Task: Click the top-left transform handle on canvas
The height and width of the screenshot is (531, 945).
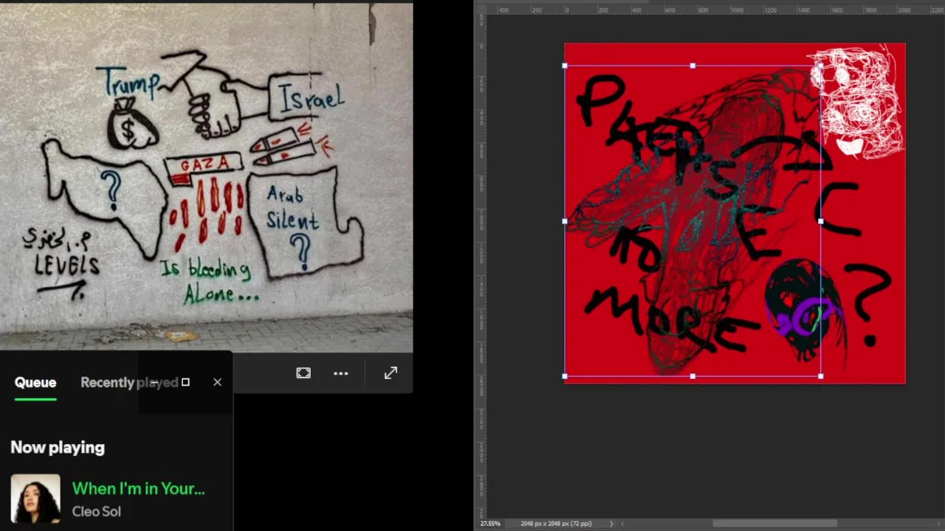Action: 565,66
